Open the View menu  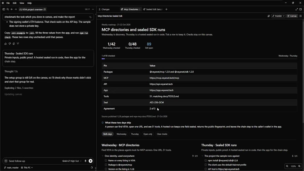click(22, 3)
